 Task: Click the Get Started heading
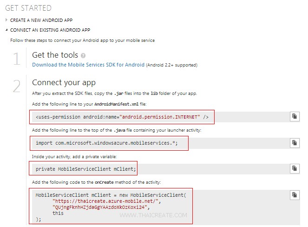[28, 8]
